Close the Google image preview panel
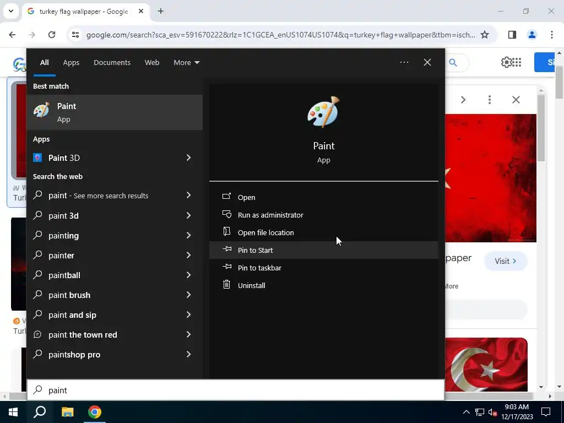564x423 pixels. tap(516, 100)
